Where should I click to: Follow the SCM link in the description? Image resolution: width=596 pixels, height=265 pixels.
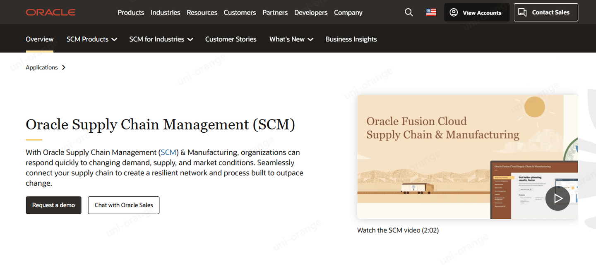point(168,153)
